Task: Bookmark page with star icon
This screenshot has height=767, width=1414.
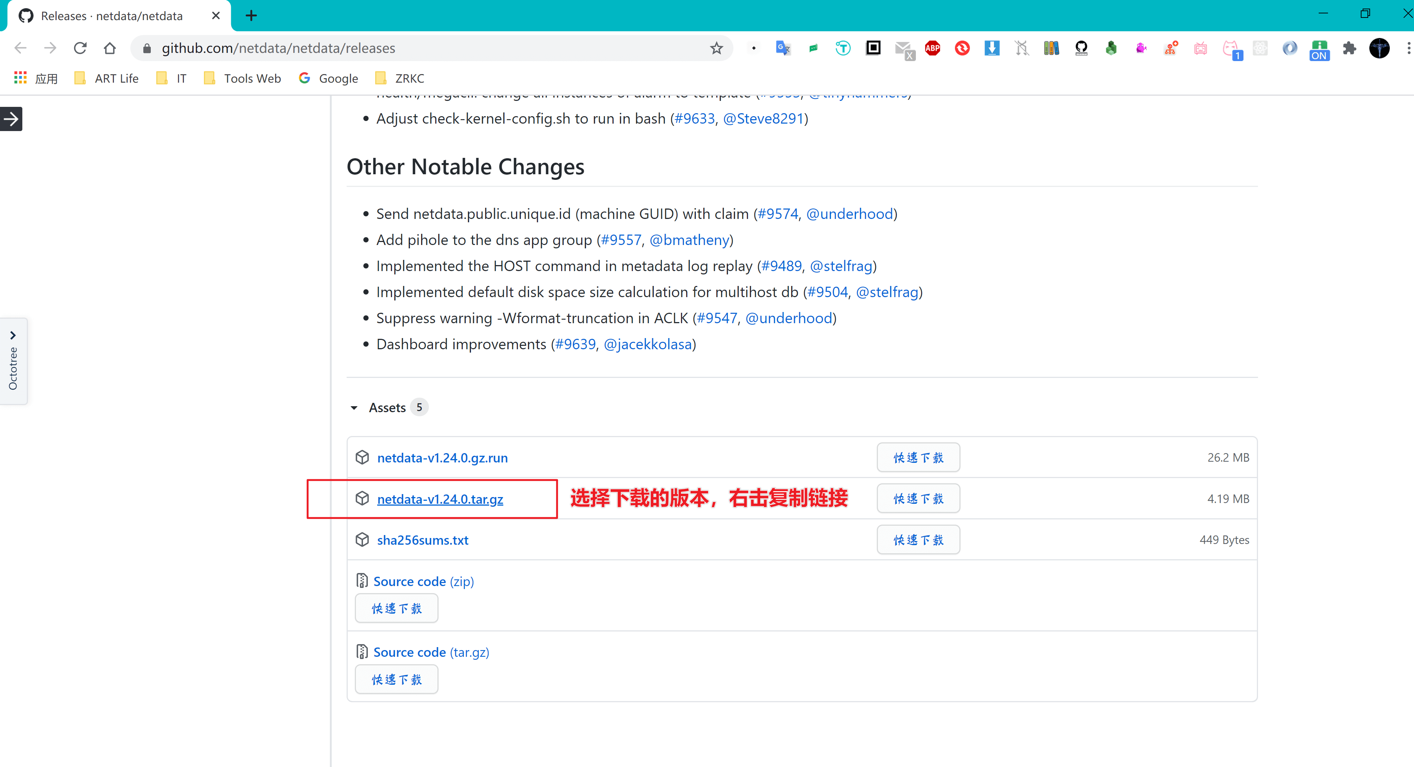Action: tap(716, 48)
